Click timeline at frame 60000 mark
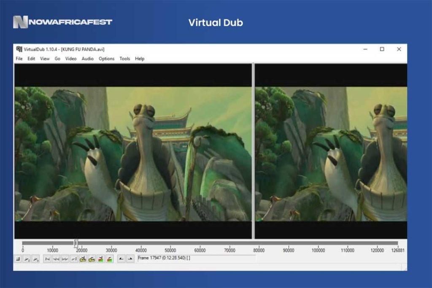 (200, 243)
